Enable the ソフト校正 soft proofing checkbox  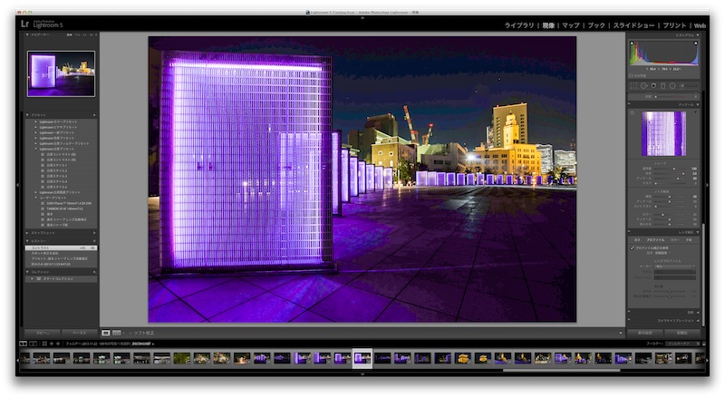(130, 333)
